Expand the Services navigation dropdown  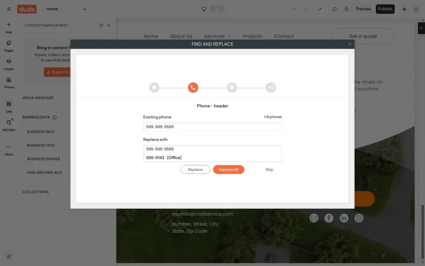point(217,36)
